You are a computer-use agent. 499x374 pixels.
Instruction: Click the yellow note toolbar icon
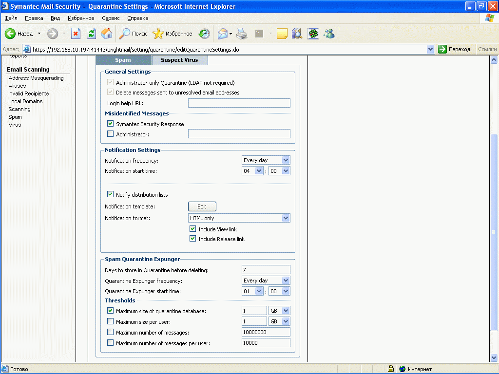pyautogui.click(x=282, y=34)
